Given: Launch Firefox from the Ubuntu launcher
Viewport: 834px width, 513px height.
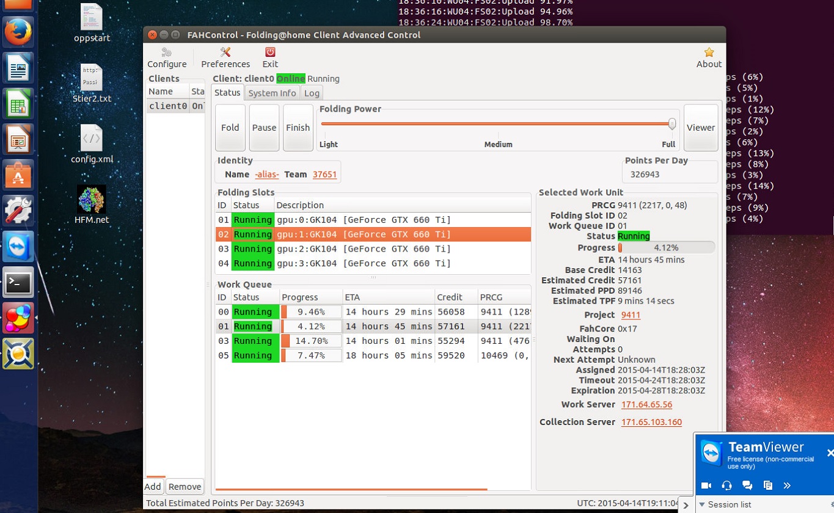Looking at the screenshot, I should tap(18, 32).
